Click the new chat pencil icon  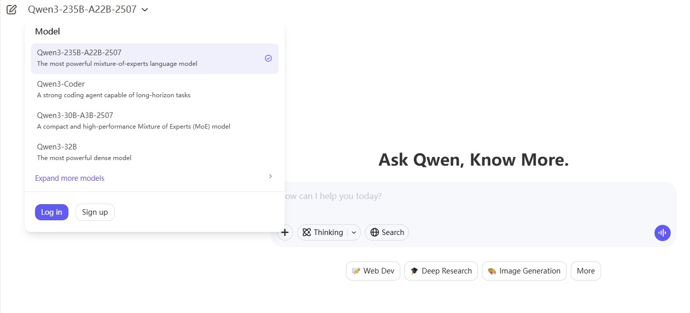(12, 9)
